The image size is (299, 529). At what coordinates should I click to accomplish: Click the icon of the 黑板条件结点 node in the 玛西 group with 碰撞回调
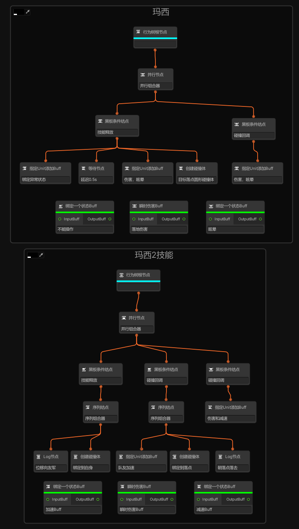[237, 124]
